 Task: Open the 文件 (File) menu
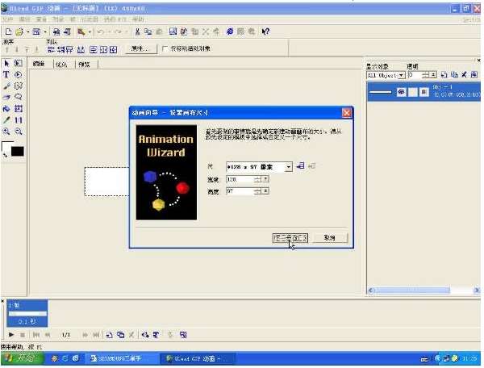coord(7,19)
